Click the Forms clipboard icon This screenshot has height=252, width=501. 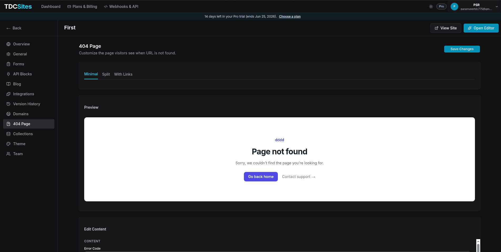tap(8, 64)
